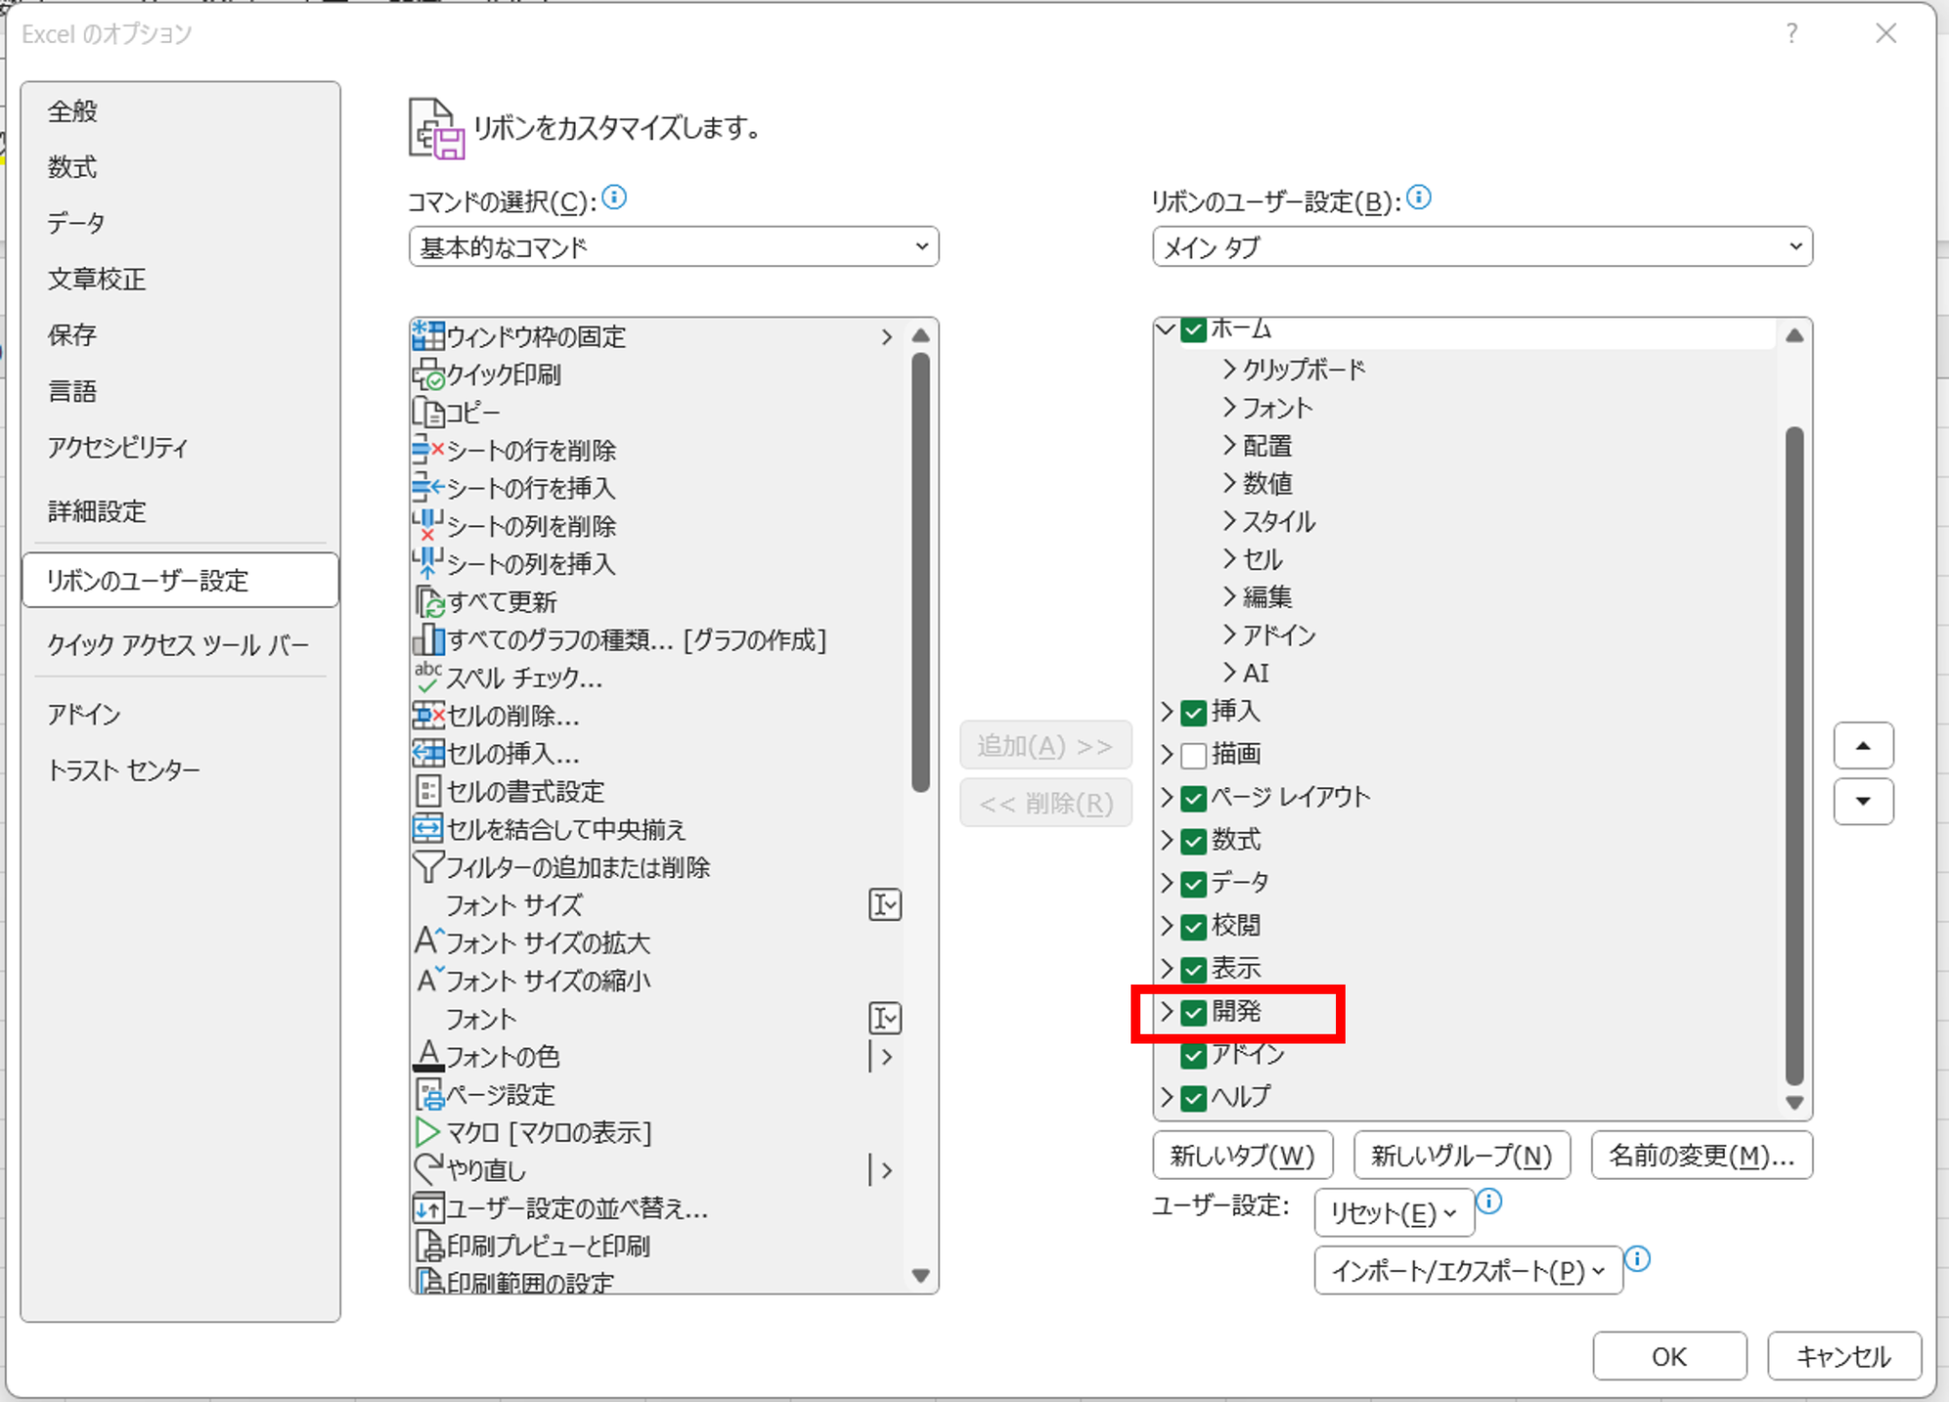
Task: Open 詳細設定 in the left sidebar
Action: click(x=97, y=512)
